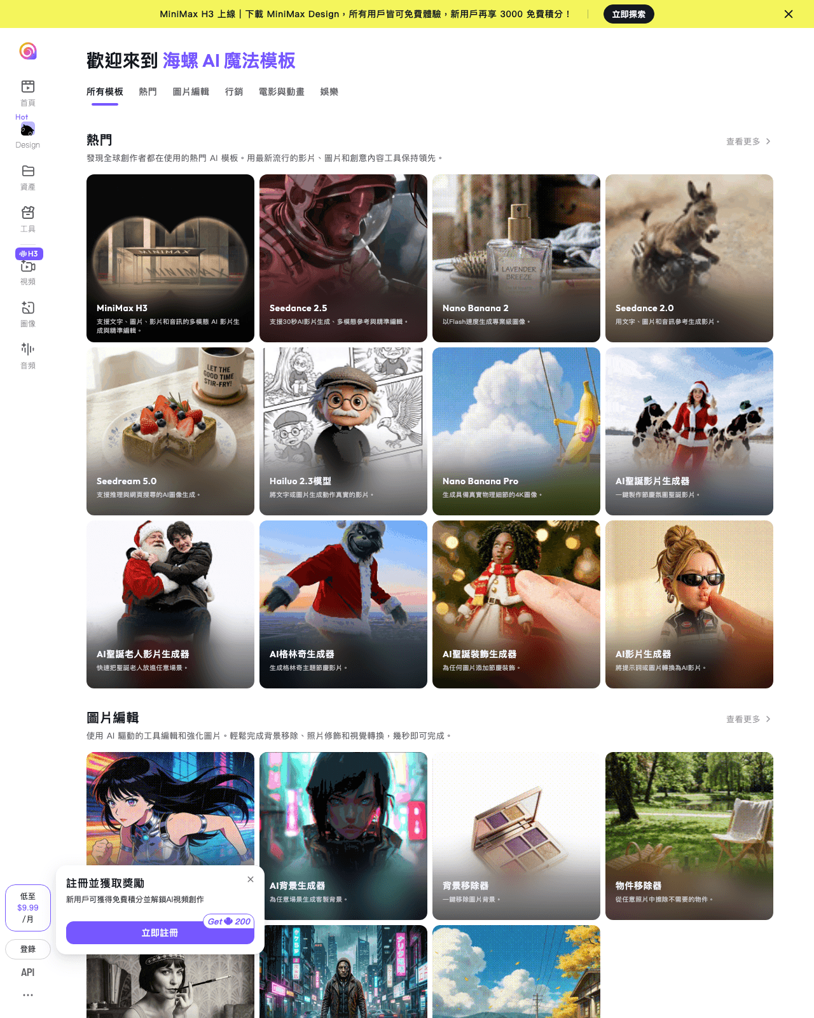Open the AI聖誕影片生成器 card
Screen dimensions: 814x1018
click(x=689, y=431)
